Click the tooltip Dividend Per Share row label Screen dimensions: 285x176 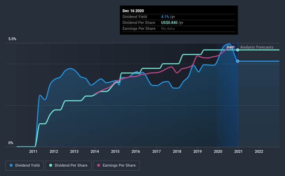click(x=139, y=23)
